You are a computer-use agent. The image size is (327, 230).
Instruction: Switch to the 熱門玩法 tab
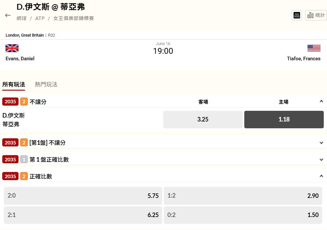tap(46, 85)
